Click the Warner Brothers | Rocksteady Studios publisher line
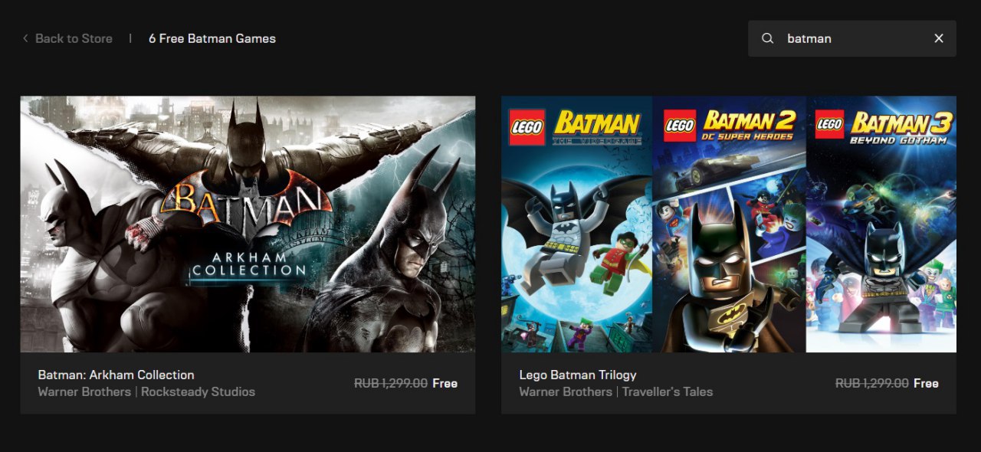The image size is (981, 452). point(146,391)
